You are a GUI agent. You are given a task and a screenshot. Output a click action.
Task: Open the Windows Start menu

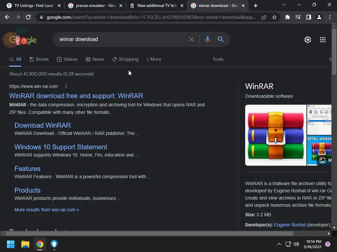tap(11, 244)
